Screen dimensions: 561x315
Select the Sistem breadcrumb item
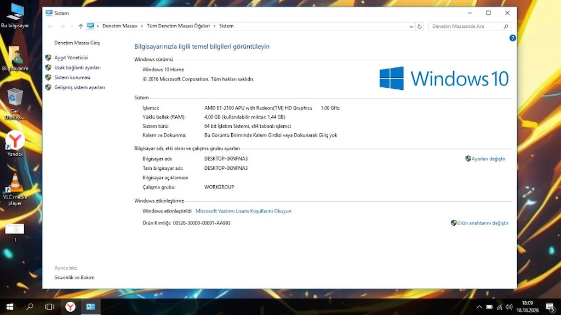point(226,26)
